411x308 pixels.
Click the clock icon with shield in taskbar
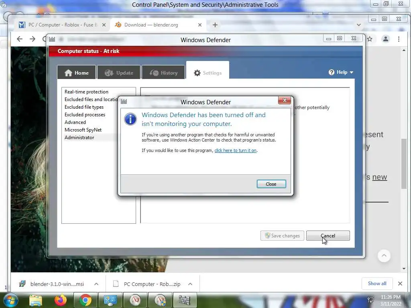[x=160, y=300]
